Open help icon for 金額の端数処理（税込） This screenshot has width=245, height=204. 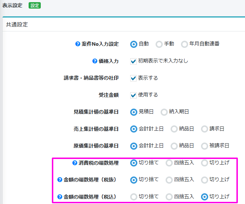click(x=60, y=196)
